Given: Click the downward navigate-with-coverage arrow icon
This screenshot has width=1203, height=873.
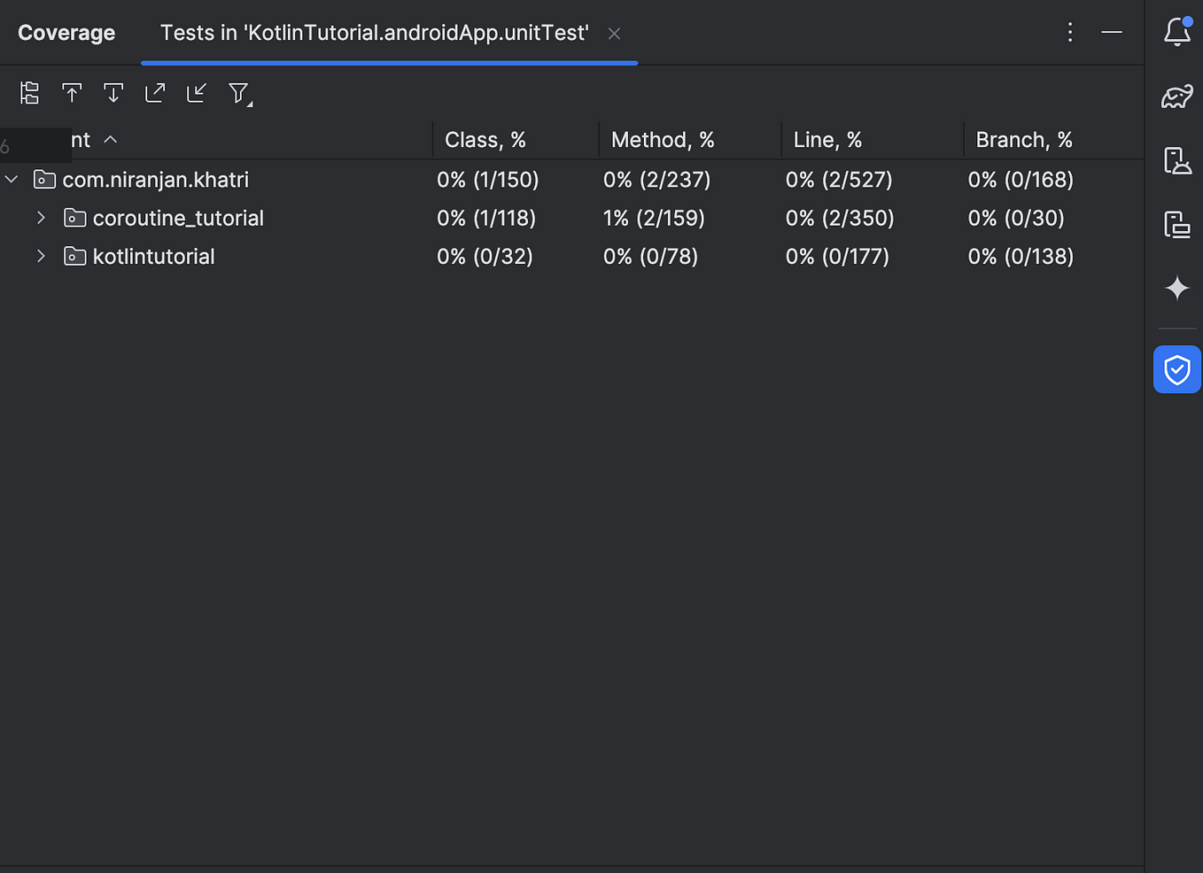Looking at the screenshot, I should (x=113, y=92).
